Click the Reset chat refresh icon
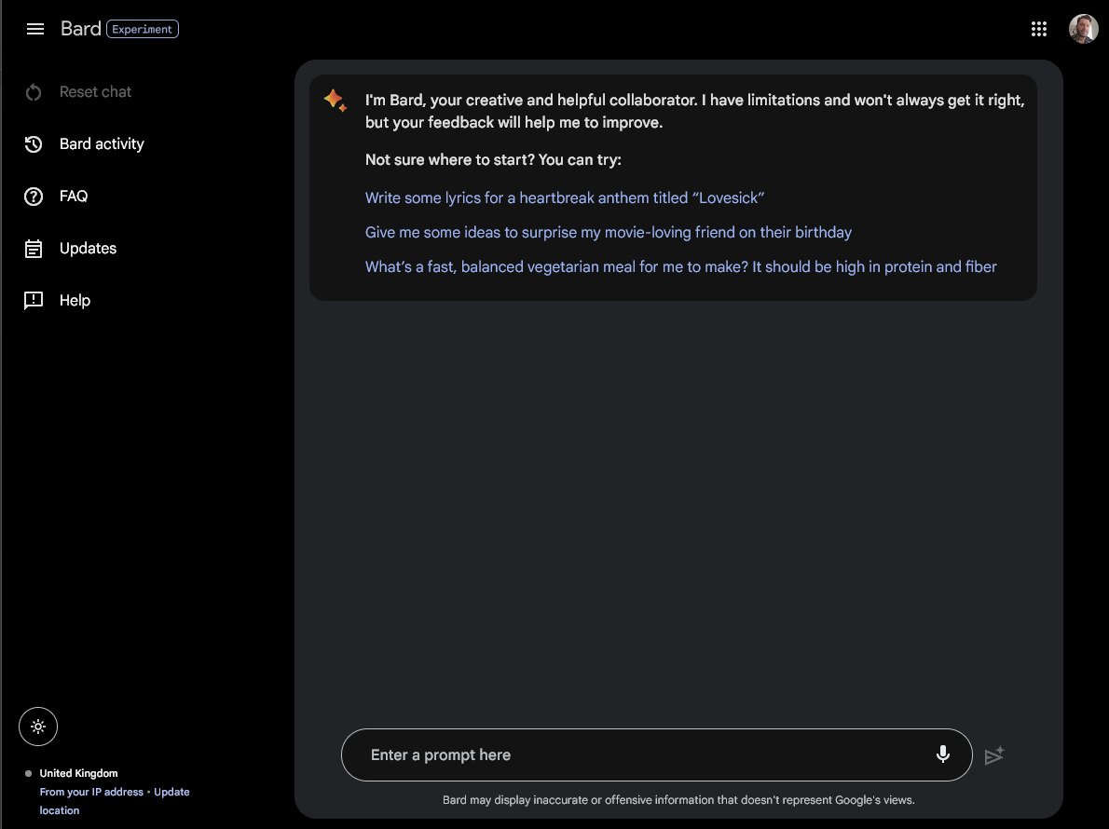 (x=34, y=92)
